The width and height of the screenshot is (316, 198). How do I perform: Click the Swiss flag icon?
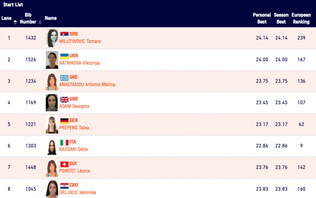(x=64, y=164)
